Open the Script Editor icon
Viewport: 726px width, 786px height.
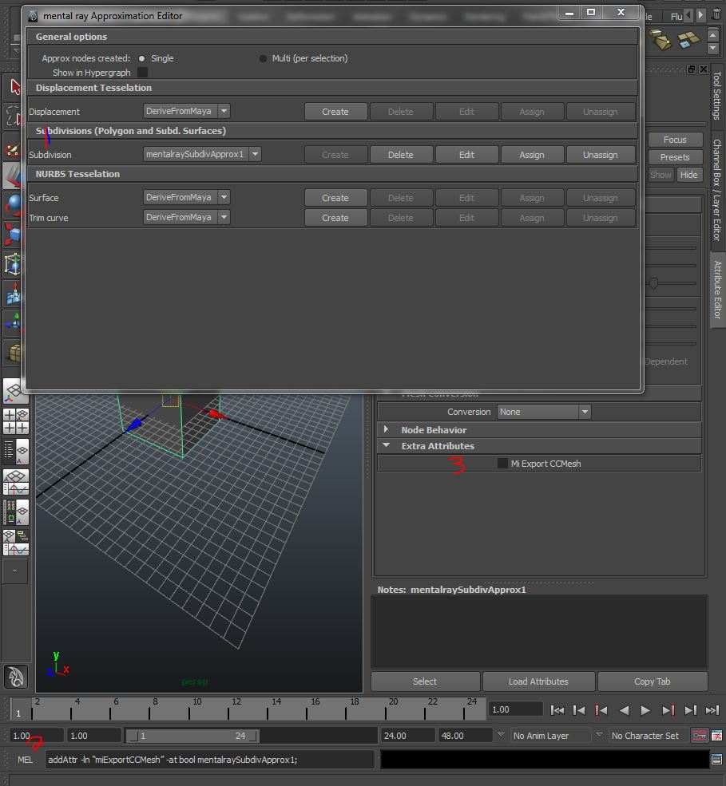click(717, 760)
